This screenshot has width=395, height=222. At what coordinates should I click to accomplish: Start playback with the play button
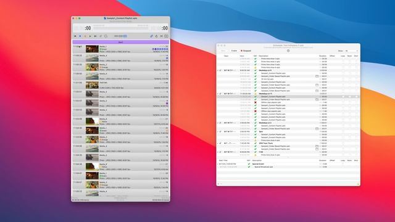click(90, 36)
